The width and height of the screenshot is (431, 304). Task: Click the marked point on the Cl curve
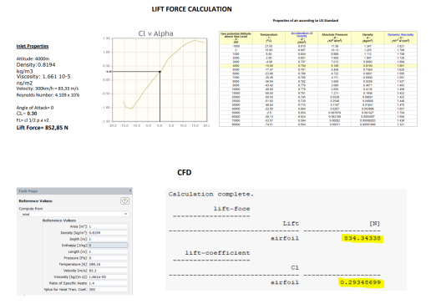[x=160, y=72]
